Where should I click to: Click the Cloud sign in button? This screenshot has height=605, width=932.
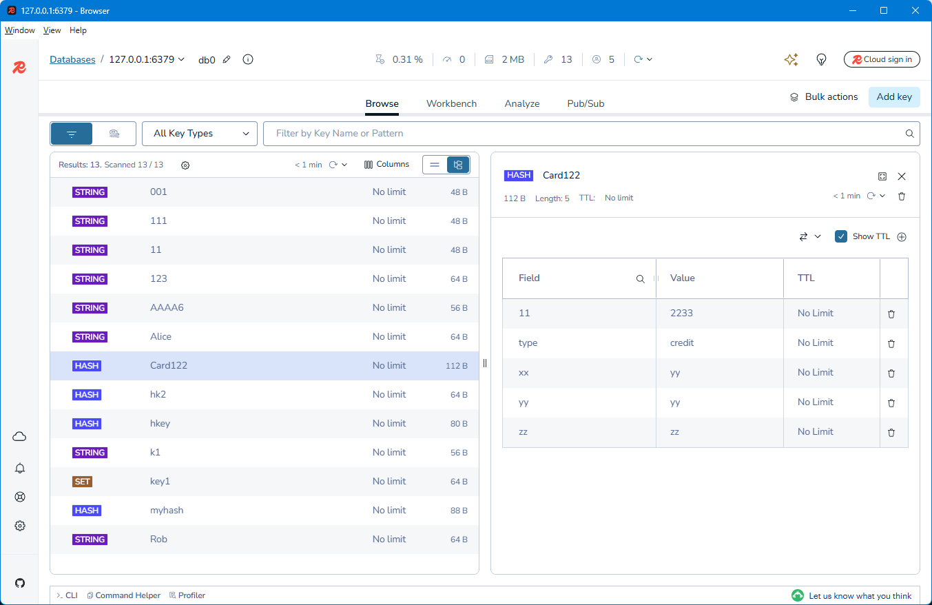(882, 59)
